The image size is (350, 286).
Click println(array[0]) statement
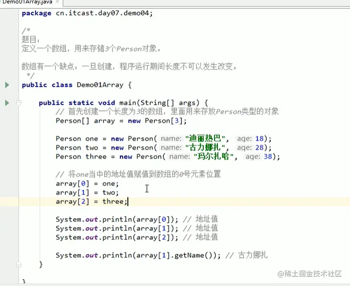tap(117, 220)
